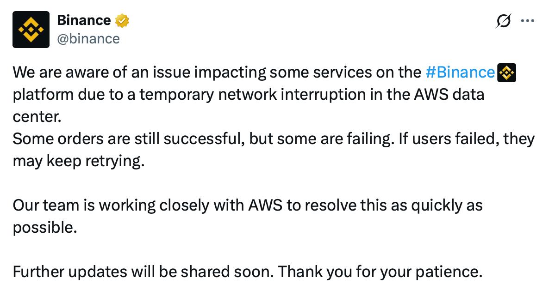Select the word 'center.' in the tweet
The width and height of the screenshot is (549, 290).
tap(37, 117)
